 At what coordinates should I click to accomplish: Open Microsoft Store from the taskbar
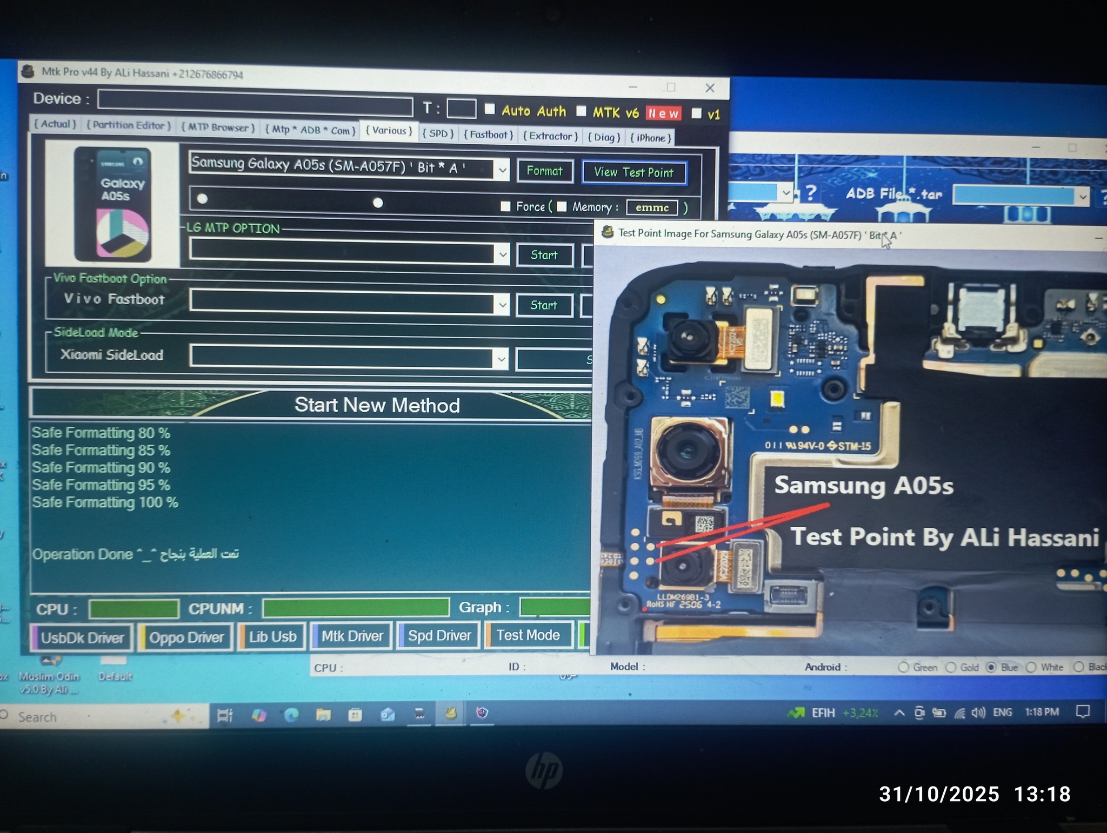[x=355, y=715]
